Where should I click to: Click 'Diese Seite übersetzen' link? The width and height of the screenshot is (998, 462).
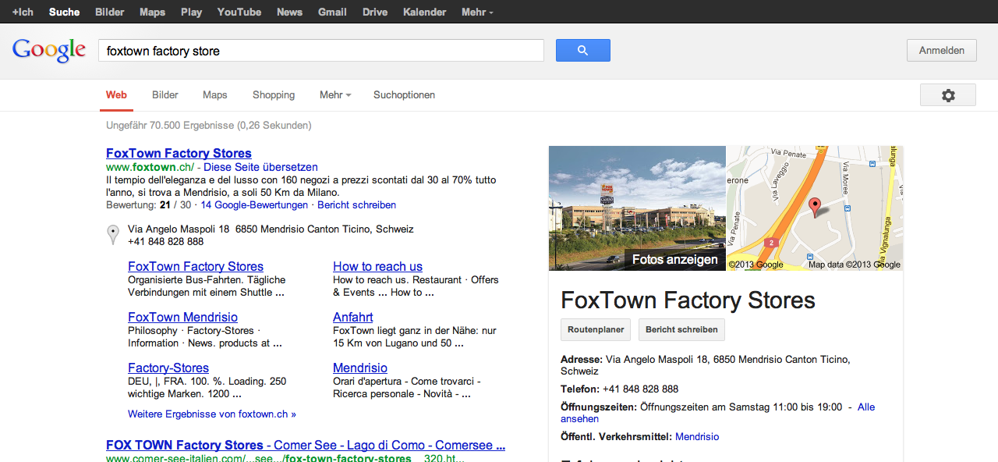click(x=260, y=167)
